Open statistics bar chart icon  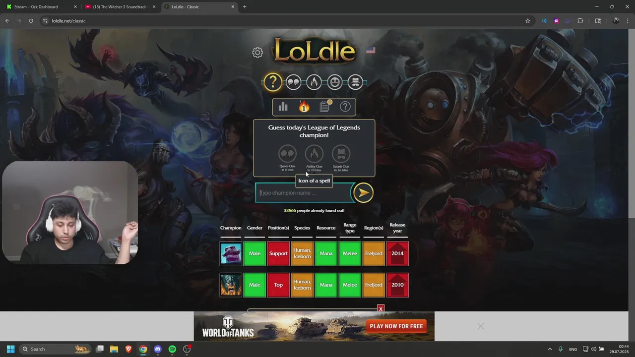click(x=283, y=107)
